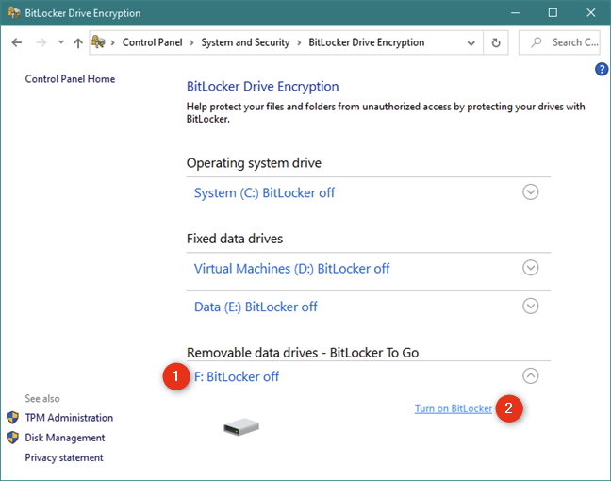Screen dimensions: 611x481
Task: Expand the address bar history dropdown
Action: pyautogui.click(x=471, y=42)
